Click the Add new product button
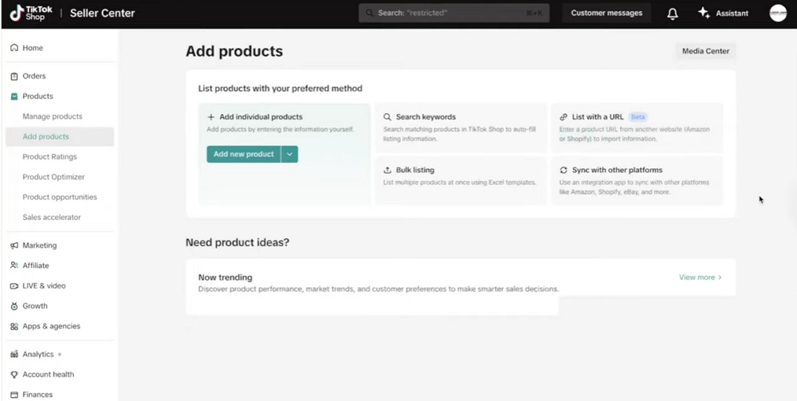797x401 pixels. point(243,154)
